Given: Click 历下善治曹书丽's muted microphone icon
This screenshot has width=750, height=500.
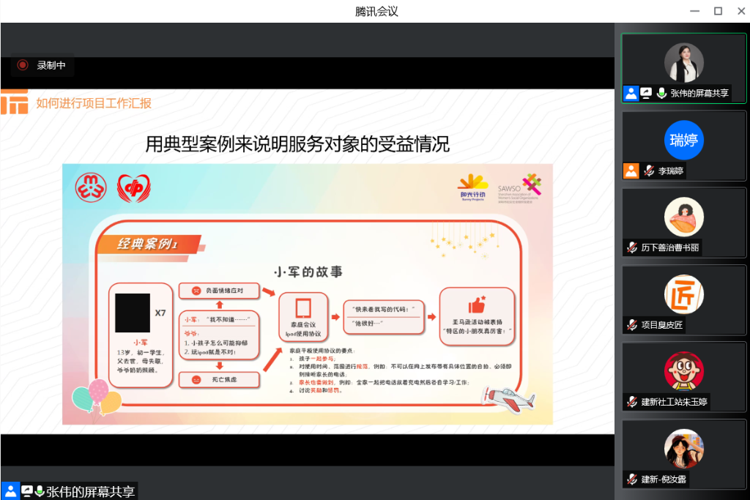Looking at the screenshot, I should (x=631, y=247).
